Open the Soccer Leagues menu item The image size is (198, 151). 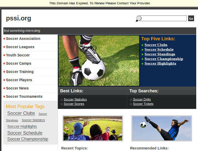tap(20, 47)
